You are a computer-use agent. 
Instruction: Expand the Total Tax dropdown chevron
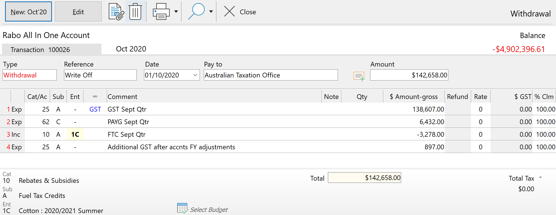click(540, 178)
